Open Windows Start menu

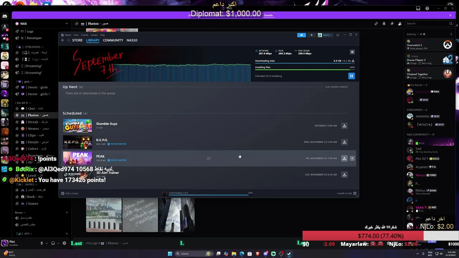170,254
